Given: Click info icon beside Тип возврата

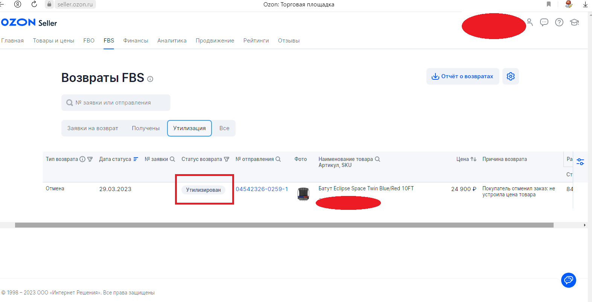Looking at the screenshot, I should tap(82, 159).
